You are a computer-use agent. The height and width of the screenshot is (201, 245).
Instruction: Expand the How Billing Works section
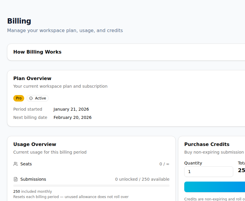click(37, 52)
